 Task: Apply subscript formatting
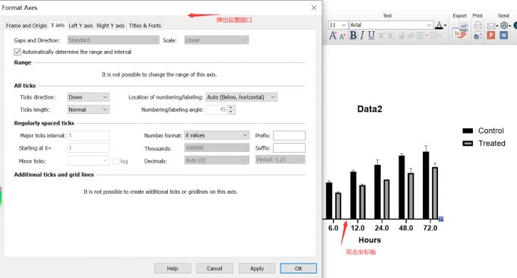391,36
